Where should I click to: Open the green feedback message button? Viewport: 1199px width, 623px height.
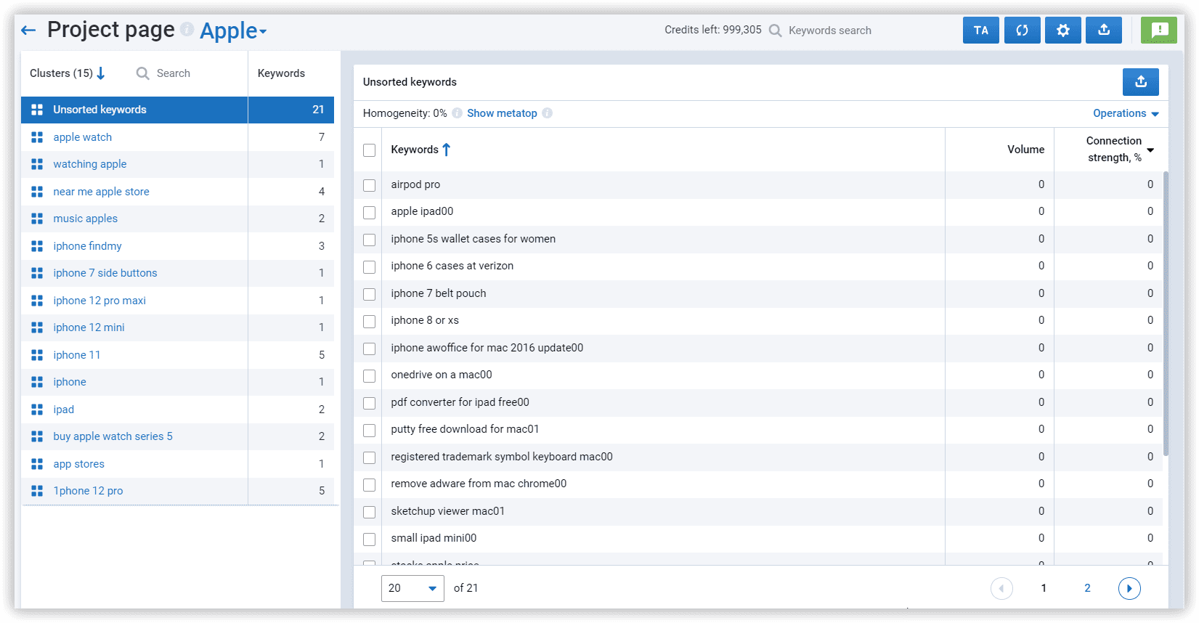pos(1159,30)
